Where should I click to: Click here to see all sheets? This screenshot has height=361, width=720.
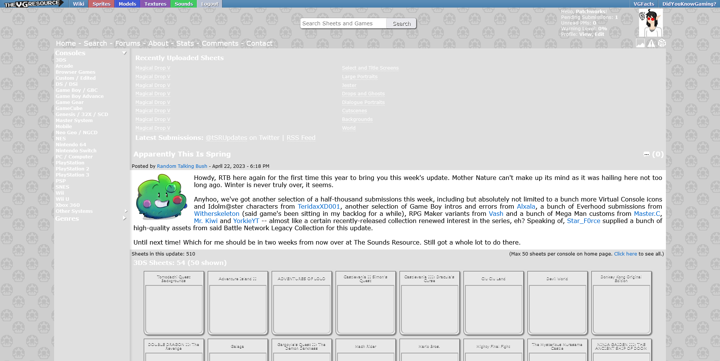click(625, 254)
